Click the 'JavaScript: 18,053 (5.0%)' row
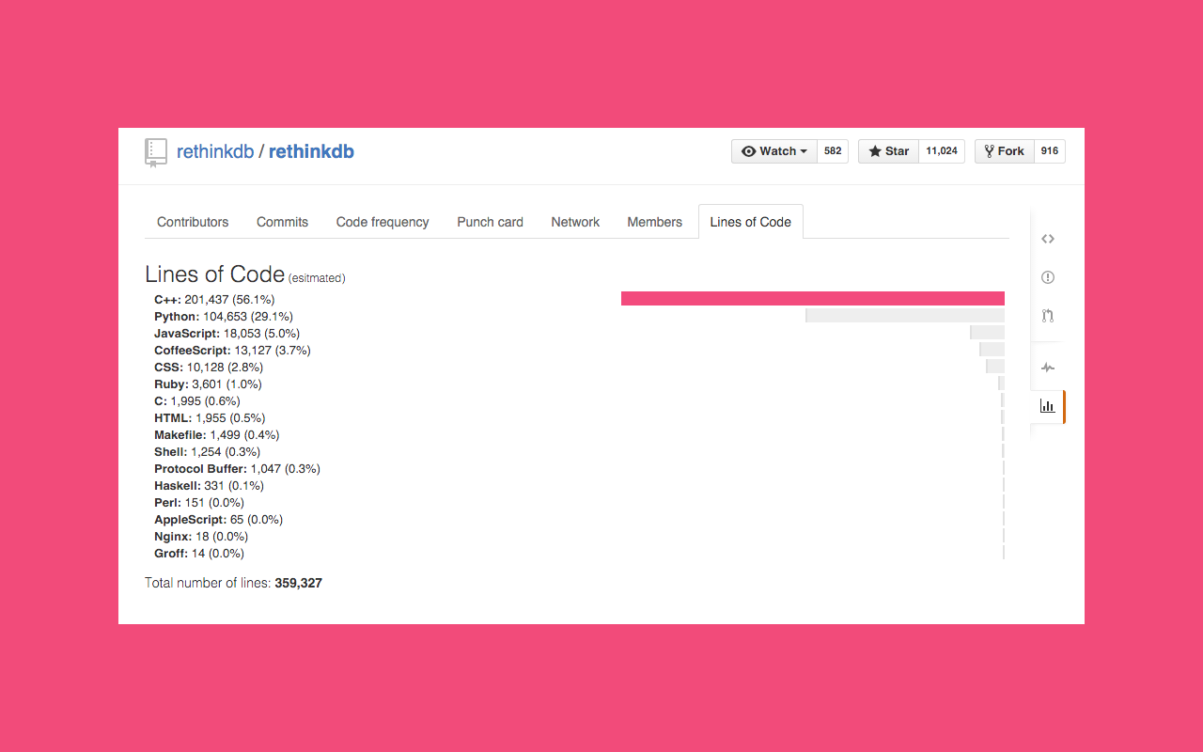Image resolution: width=1203 pixels, height=752 pixels. (x=227, y=334)
